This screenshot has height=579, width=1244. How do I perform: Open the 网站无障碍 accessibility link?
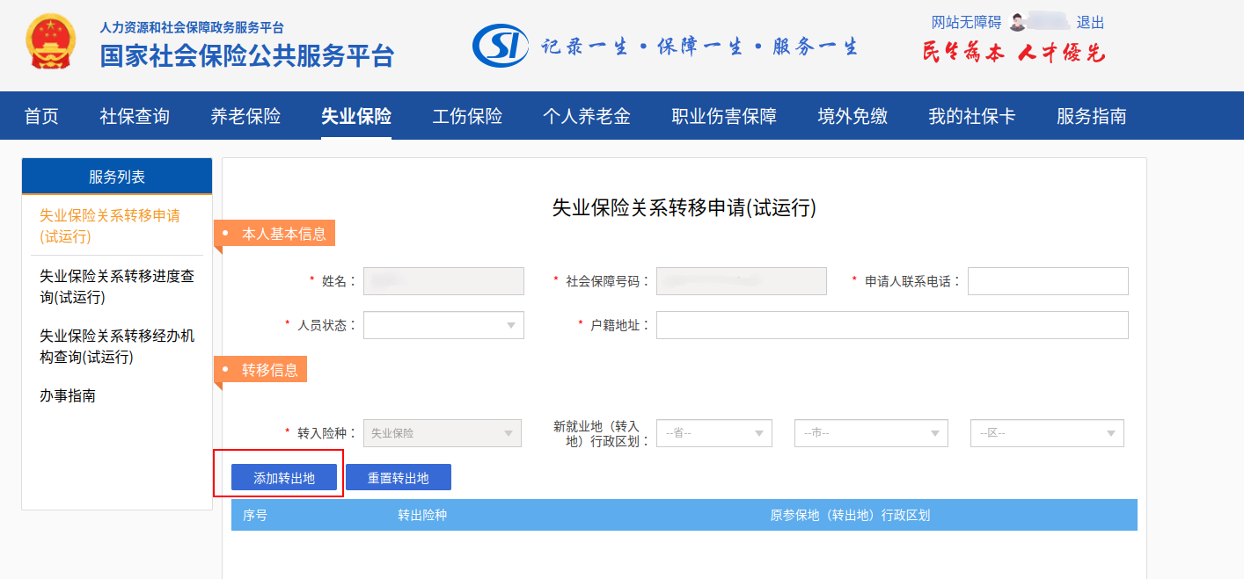pos(966,23)
